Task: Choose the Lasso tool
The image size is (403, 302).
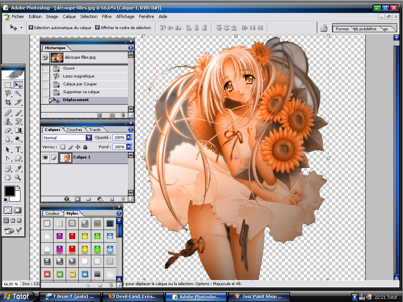Action: [x=8, y=93]
